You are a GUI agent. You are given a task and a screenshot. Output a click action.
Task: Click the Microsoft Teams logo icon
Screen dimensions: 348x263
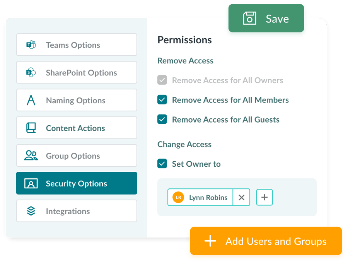tap(31, 45)
